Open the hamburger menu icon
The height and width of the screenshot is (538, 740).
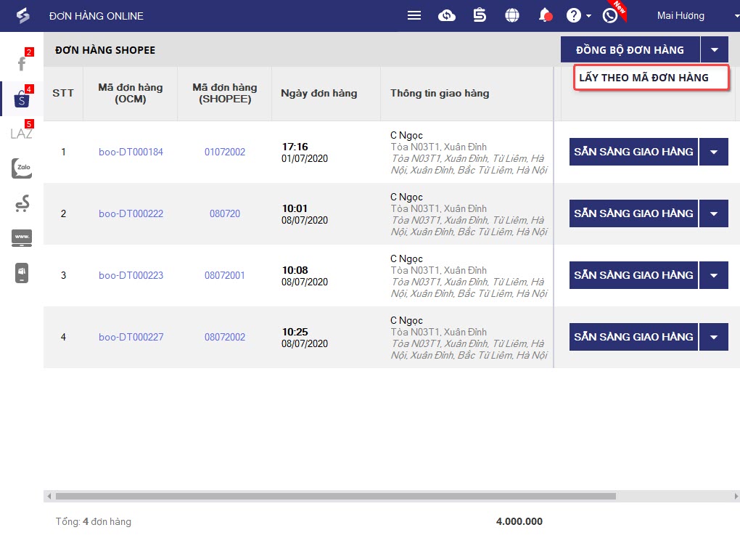[414, 15]
